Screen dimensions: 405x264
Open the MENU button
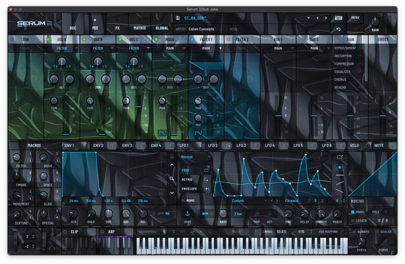pyautogui.click(x=355, y=18)
